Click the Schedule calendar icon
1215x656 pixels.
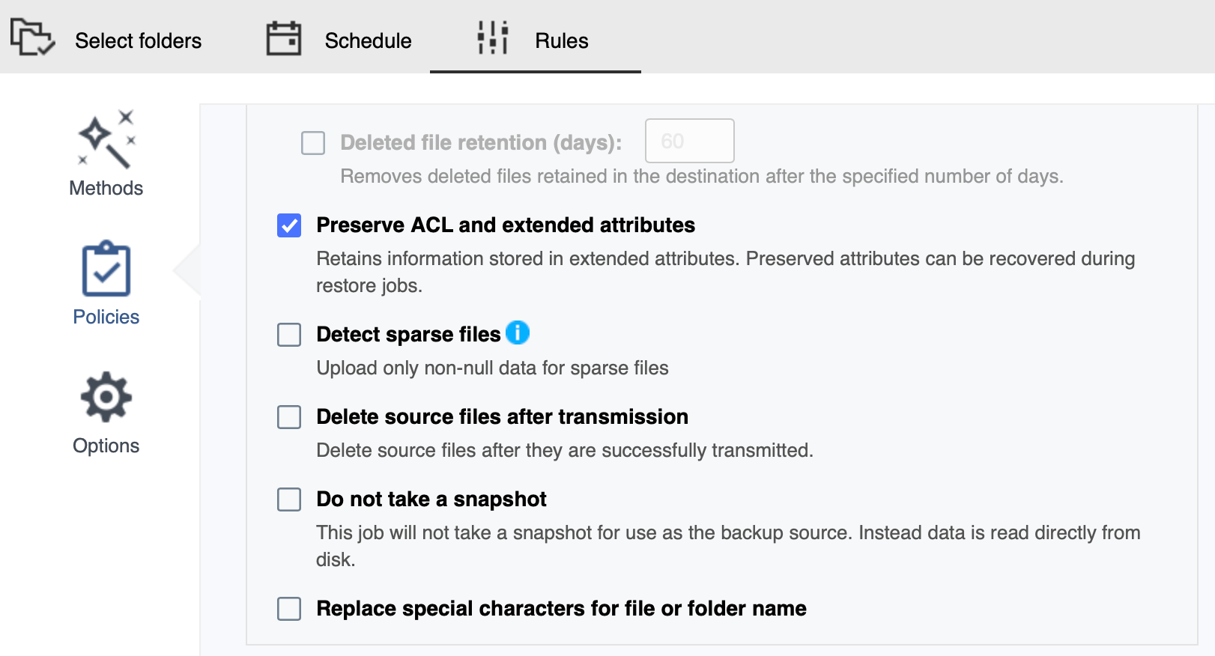click(284, 38)
